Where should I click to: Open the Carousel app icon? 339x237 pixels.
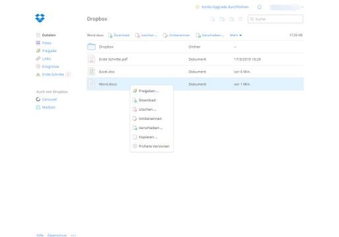tap(38, 99)
